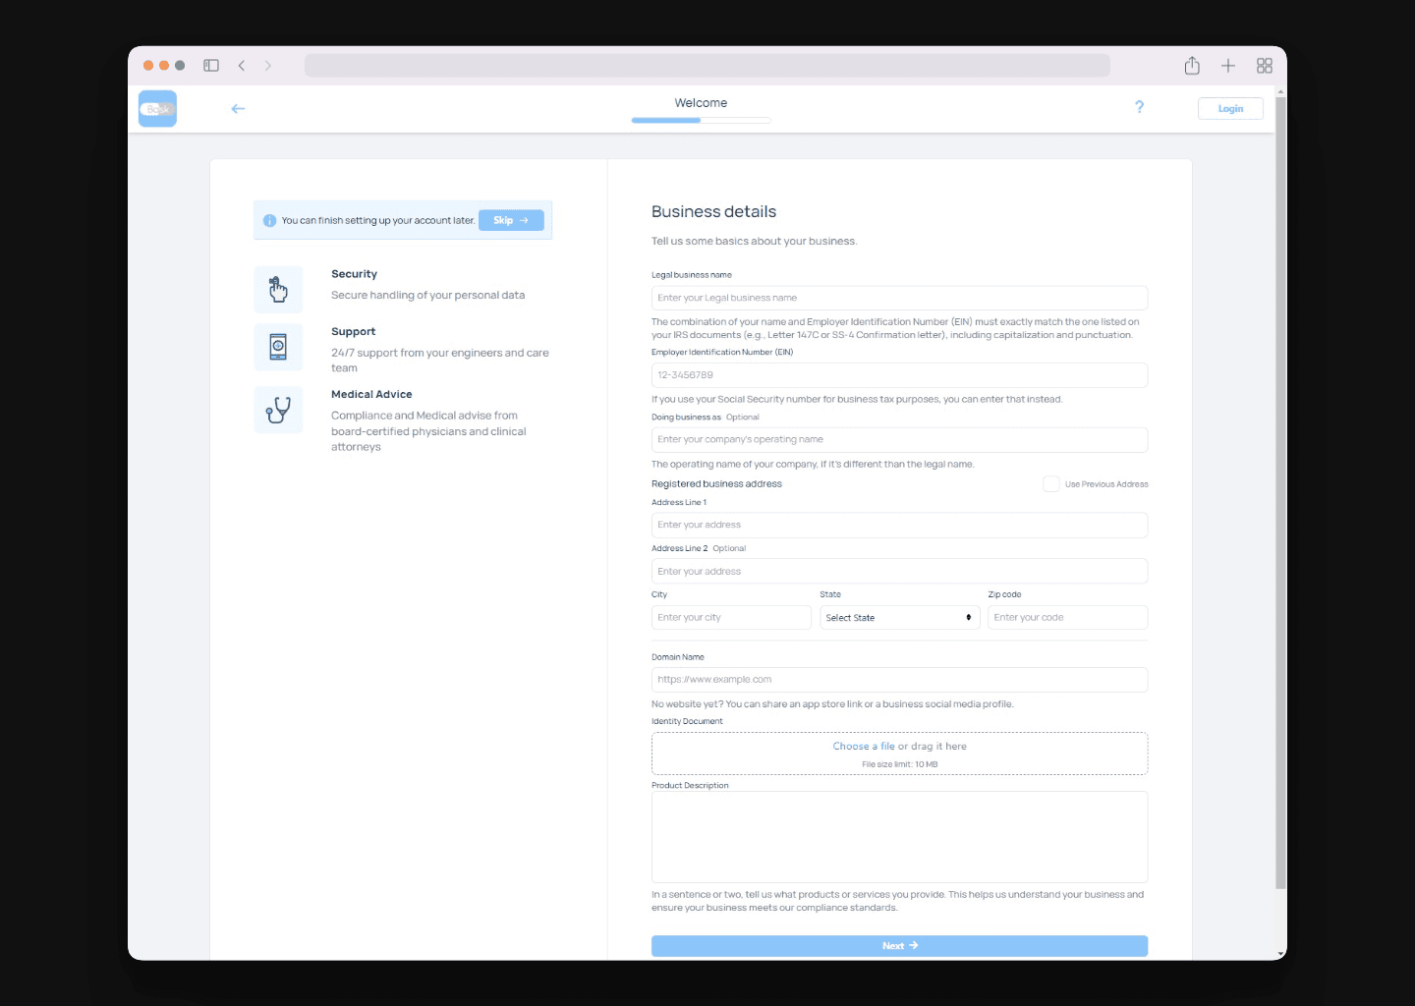Click the browser share icon
1415x1006 pixels.
[1192, 66]
